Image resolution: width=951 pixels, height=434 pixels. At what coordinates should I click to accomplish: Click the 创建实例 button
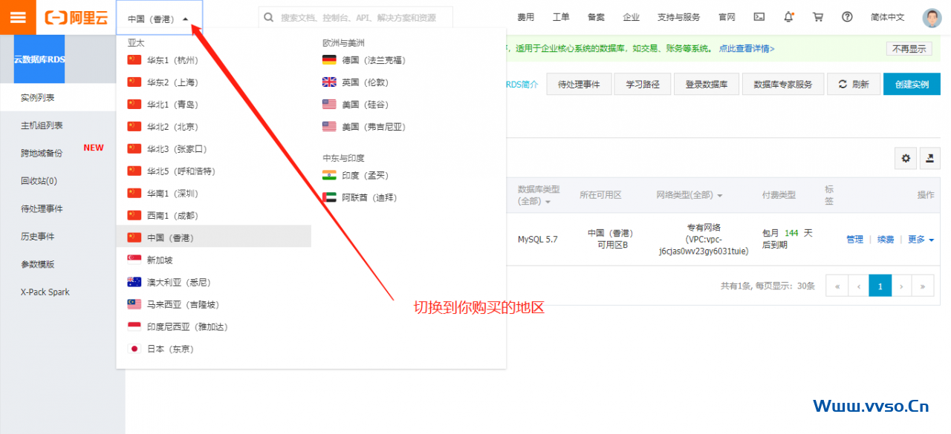coord(912,85)
